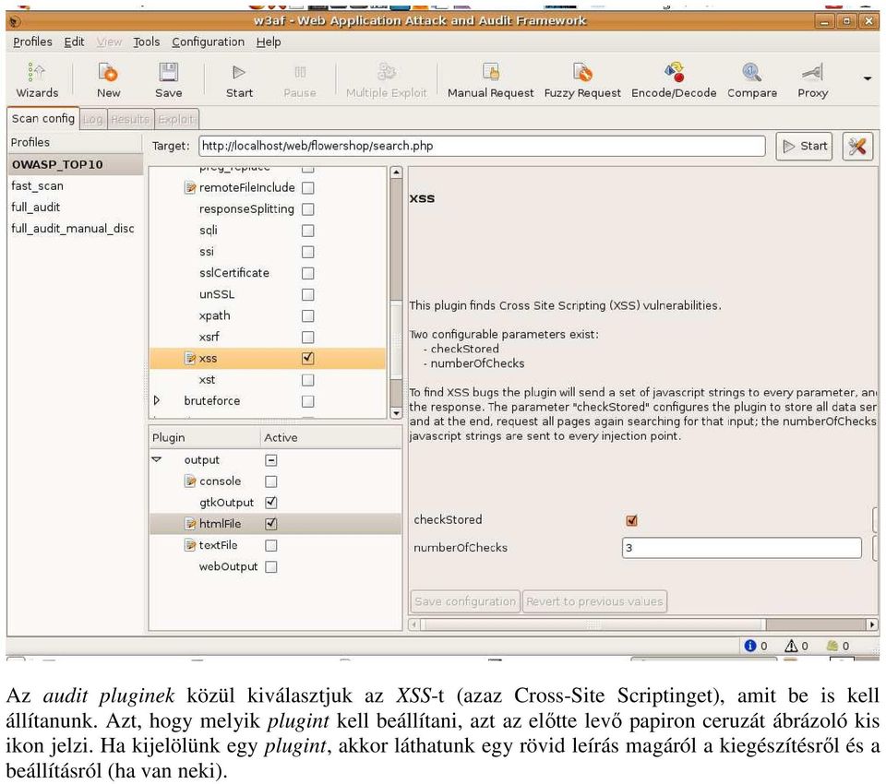Image resolution: width=886 pixels, height=784 pixels.
Task: Open the Configuration menu
Action: (208, 42)
